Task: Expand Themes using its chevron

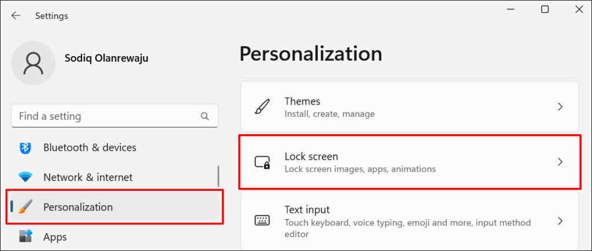Action: click(560, 107)
